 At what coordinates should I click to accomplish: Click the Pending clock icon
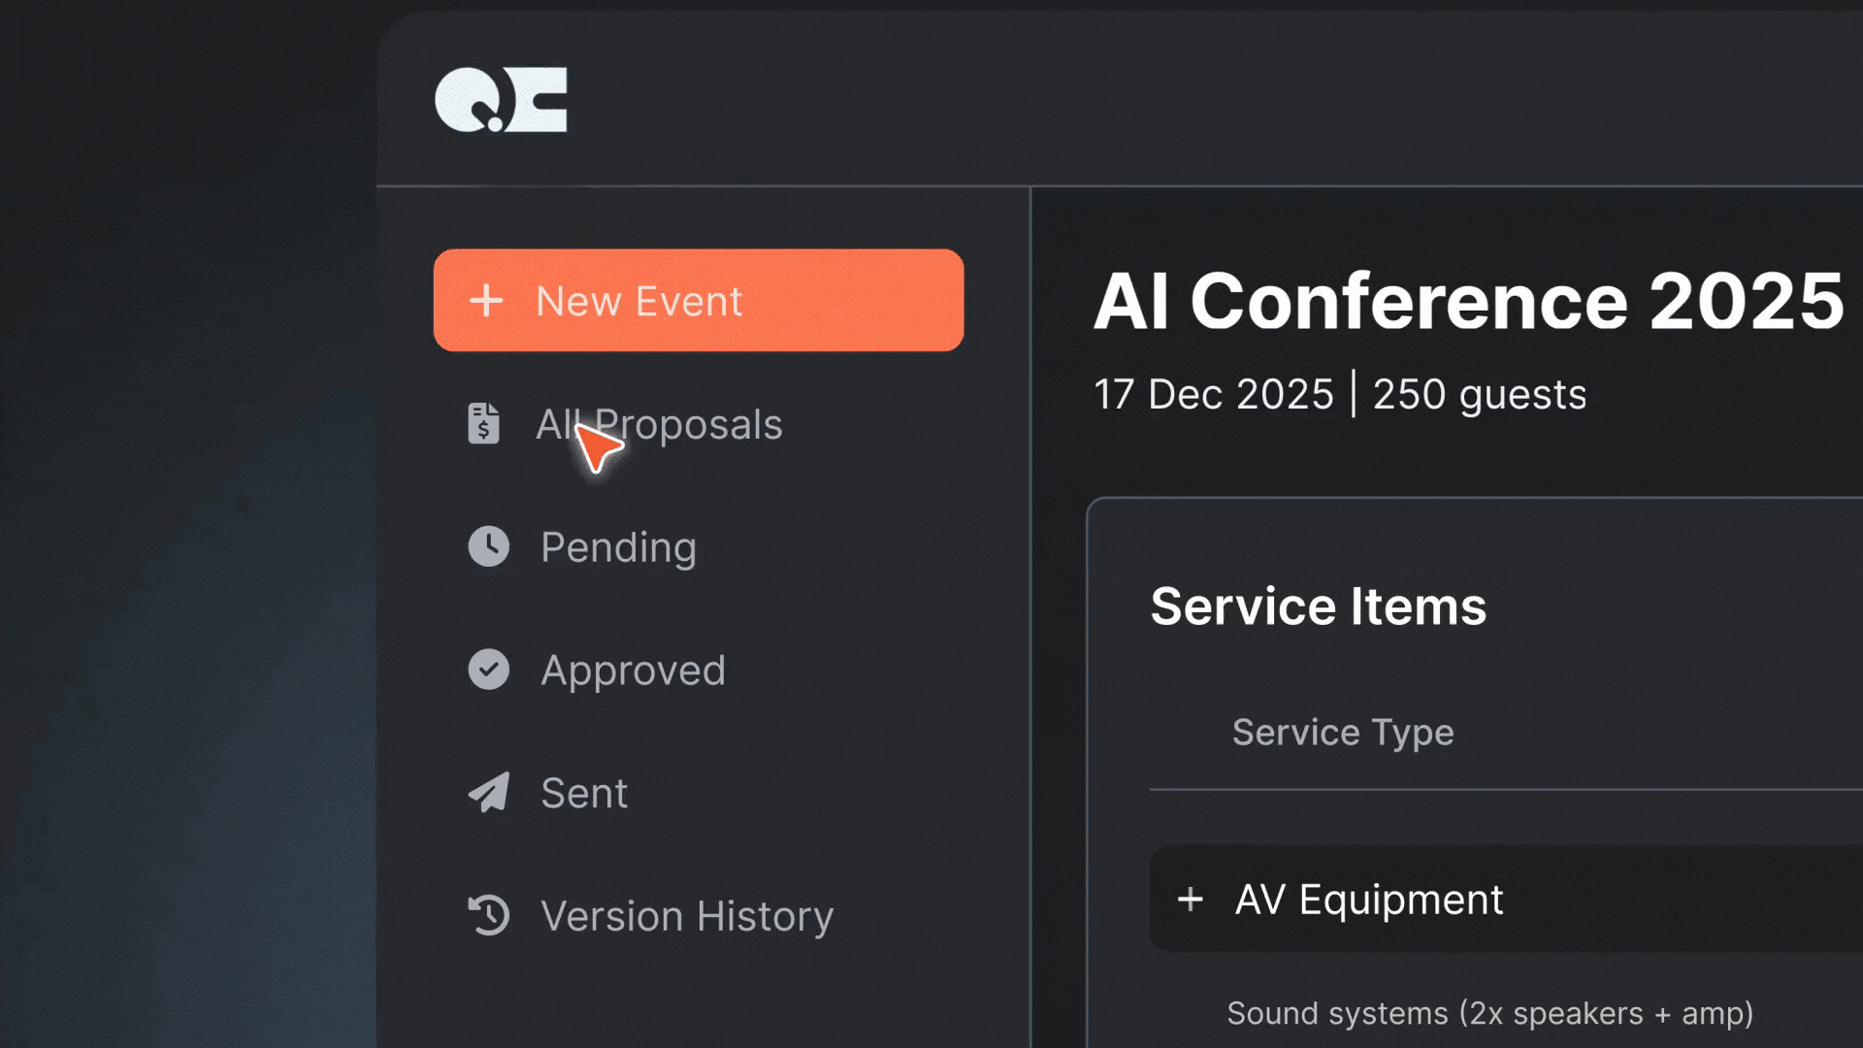point(488,547)
